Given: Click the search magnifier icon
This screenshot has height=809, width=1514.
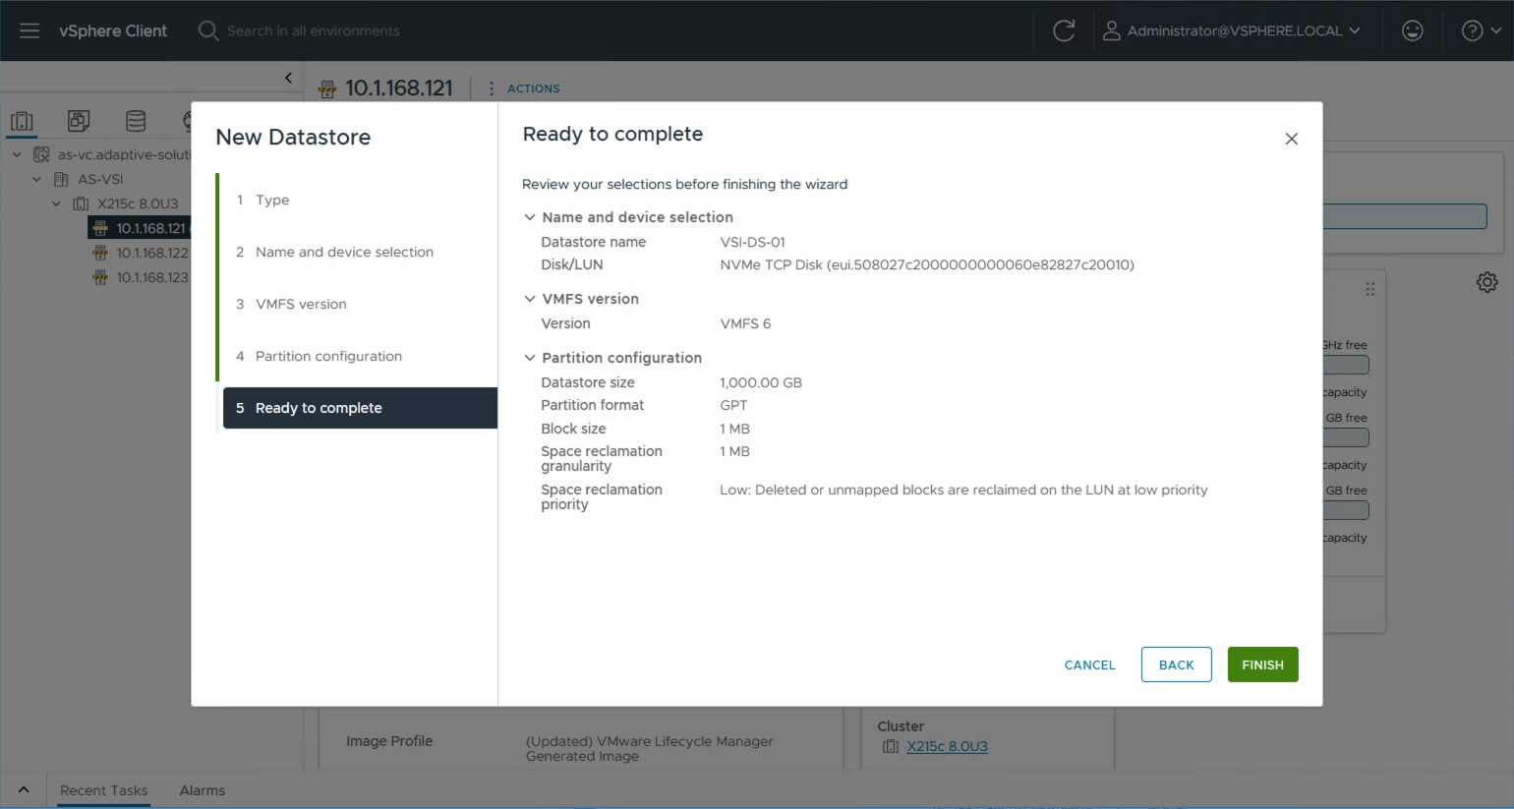Looking at the screenshot, I should [207, 30].
